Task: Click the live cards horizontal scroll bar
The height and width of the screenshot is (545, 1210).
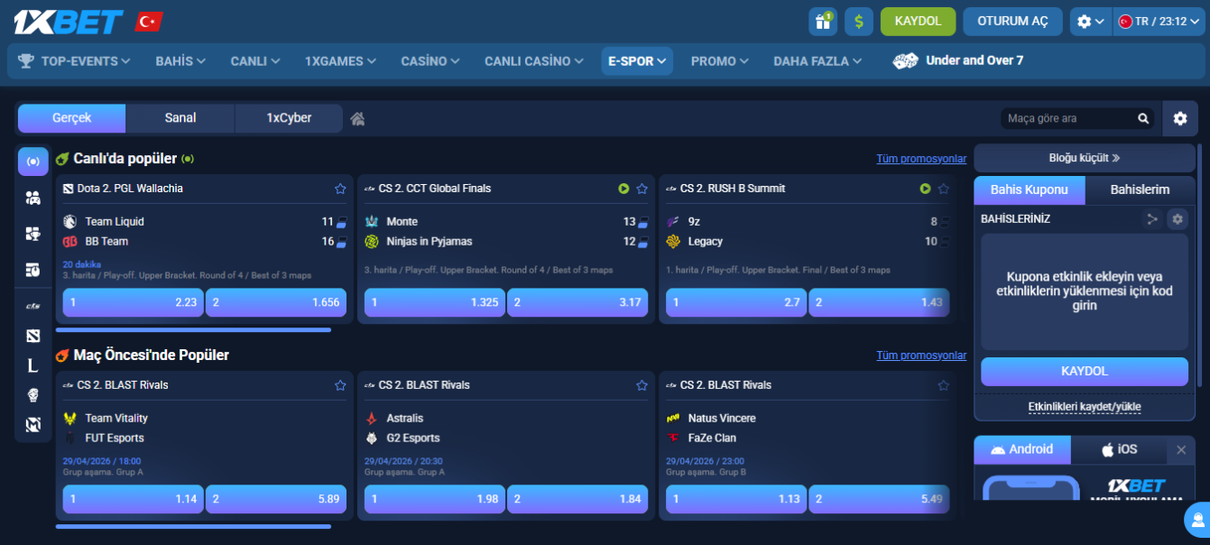Action: click(193, 330)
